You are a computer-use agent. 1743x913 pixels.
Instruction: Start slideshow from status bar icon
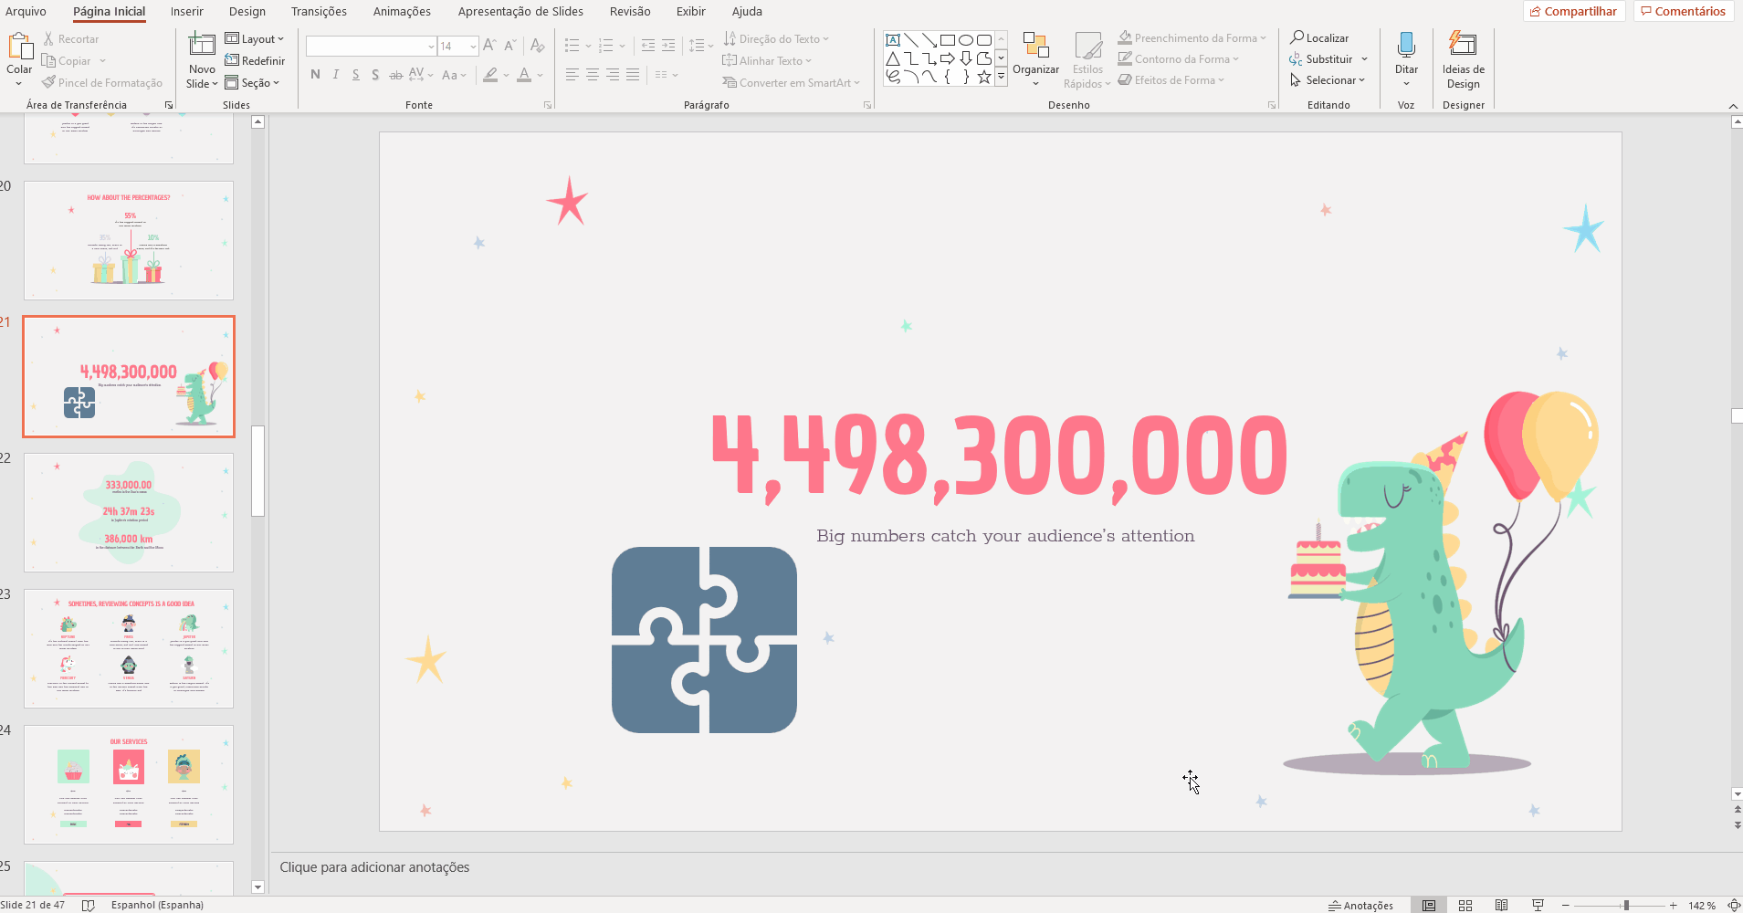pos(1538,905)
